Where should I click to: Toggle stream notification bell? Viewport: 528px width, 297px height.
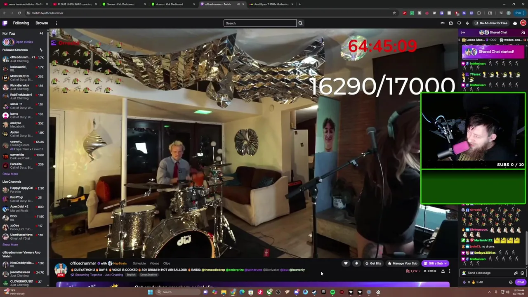pos(356,264)
